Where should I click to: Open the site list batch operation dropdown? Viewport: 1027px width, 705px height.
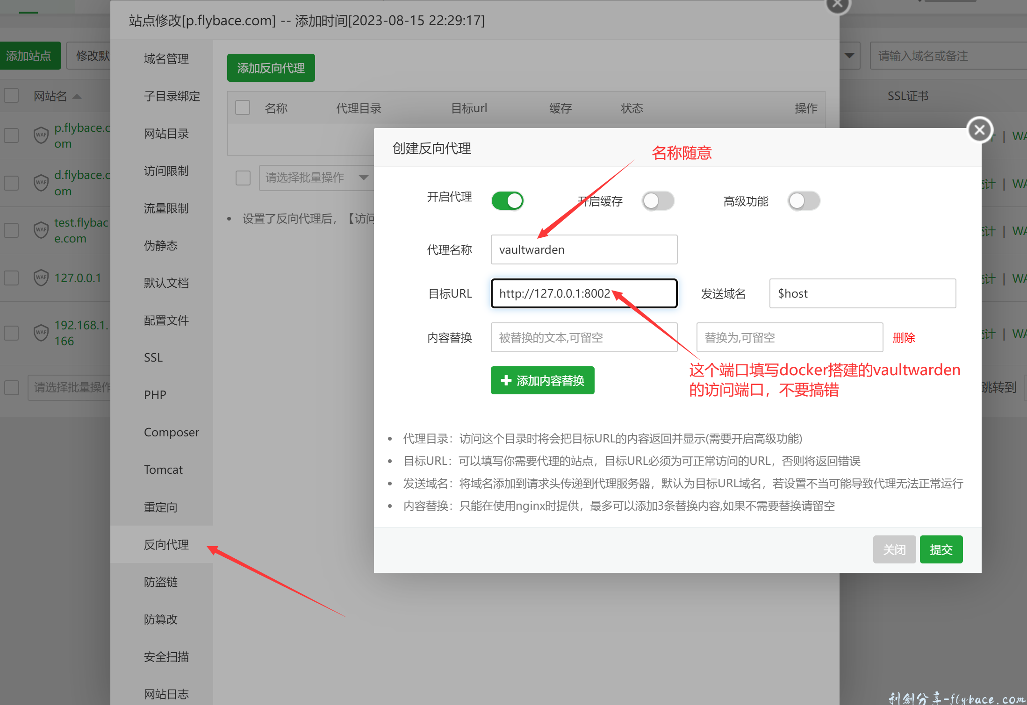pyautogui.click(x=70, y=387)
